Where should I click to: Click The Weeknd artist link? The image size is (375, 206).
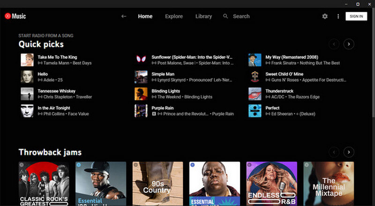tap(169, 97)
